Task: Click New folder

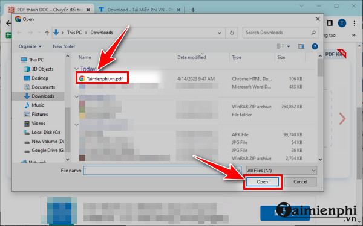Action: [x=64, y=46]
